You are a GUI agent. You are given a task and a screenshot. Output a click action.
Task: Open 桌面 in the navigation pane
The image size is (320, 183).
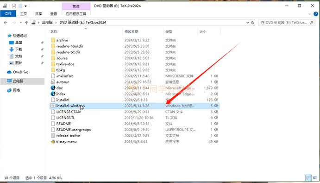pyautogui.click(x=19, y=43)
